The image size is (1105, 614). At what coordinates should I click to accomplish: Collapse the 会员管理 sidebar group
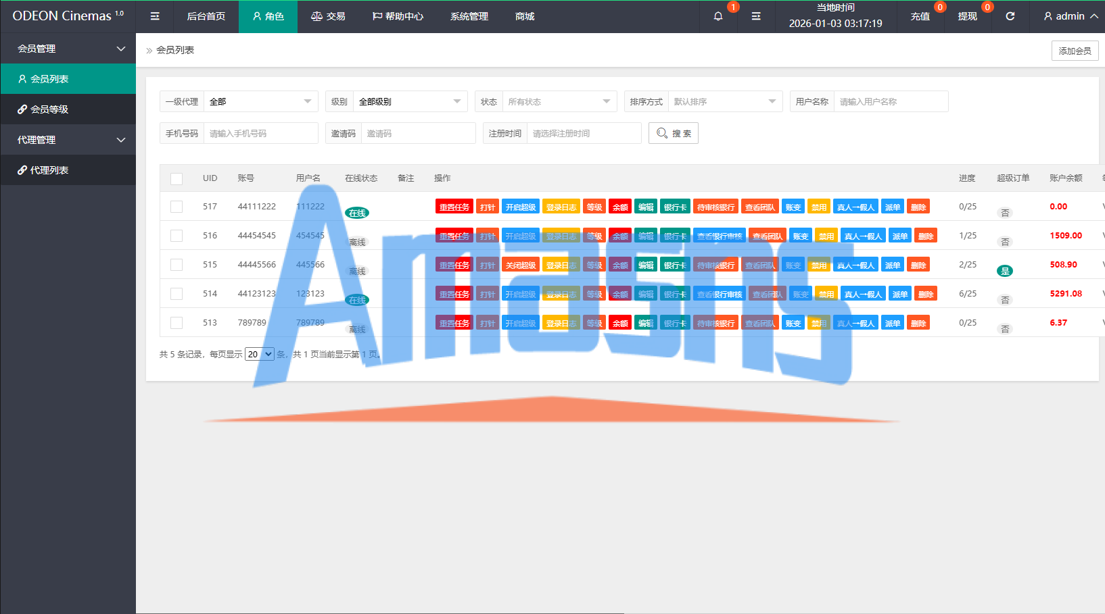click(x=68, y=49)
